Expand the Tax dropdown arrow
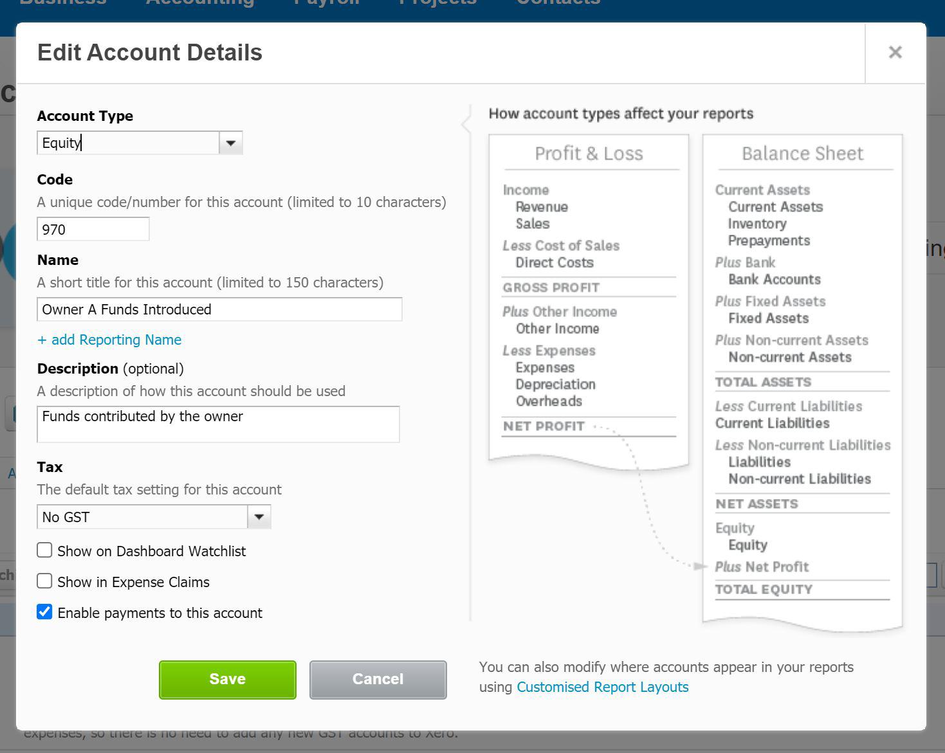The image size is (945, 753). [259, 517]
